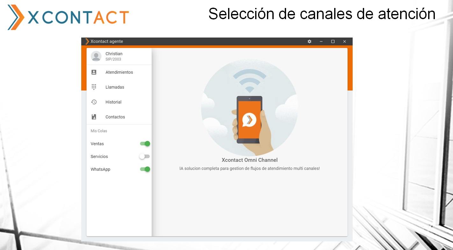Go to Llamadas section
Image resolution: width=453 pixels, height=250 pixels.
click(119, 87)
